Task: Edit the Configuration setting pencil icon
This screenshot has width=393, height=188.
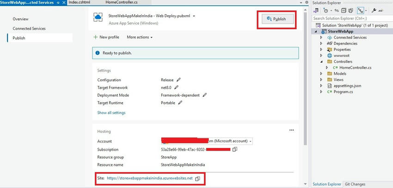Action: [178, 80]
